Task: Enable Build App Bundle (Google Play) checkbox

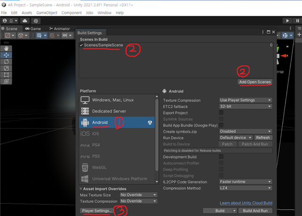Action: pos(221,125)
